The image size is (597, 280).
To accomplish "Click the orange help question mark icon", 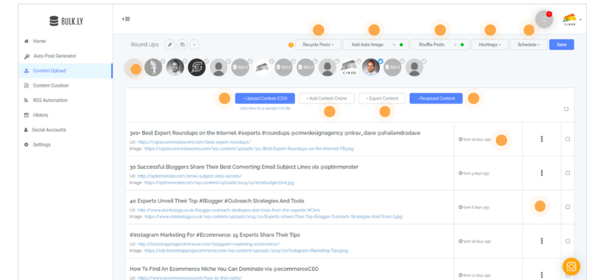I will click(291, 45).
